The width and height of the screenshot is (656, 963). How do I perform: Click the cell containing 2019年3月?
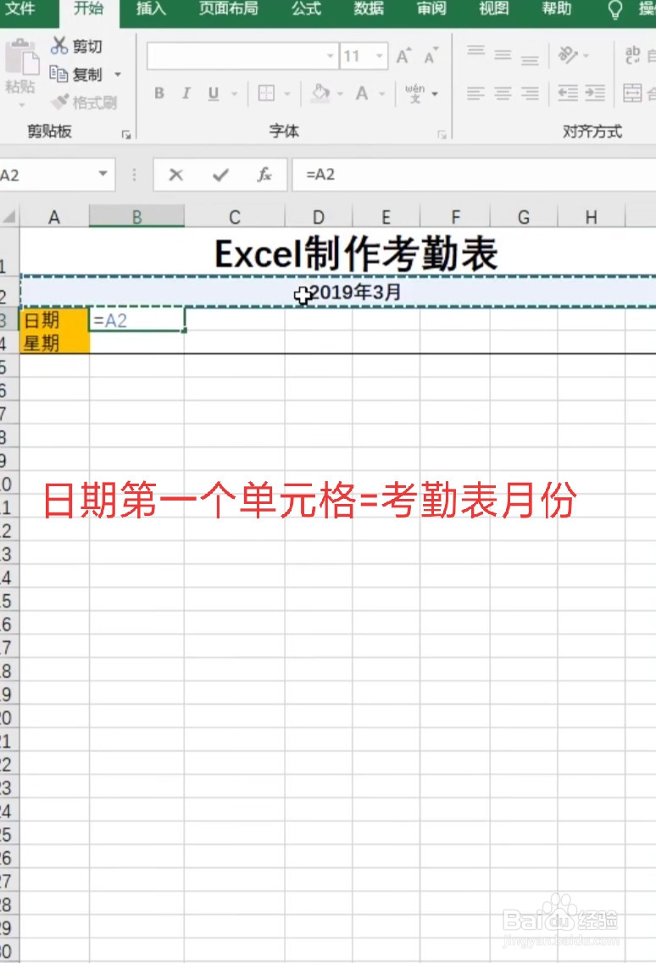click(x=338, y=293)
